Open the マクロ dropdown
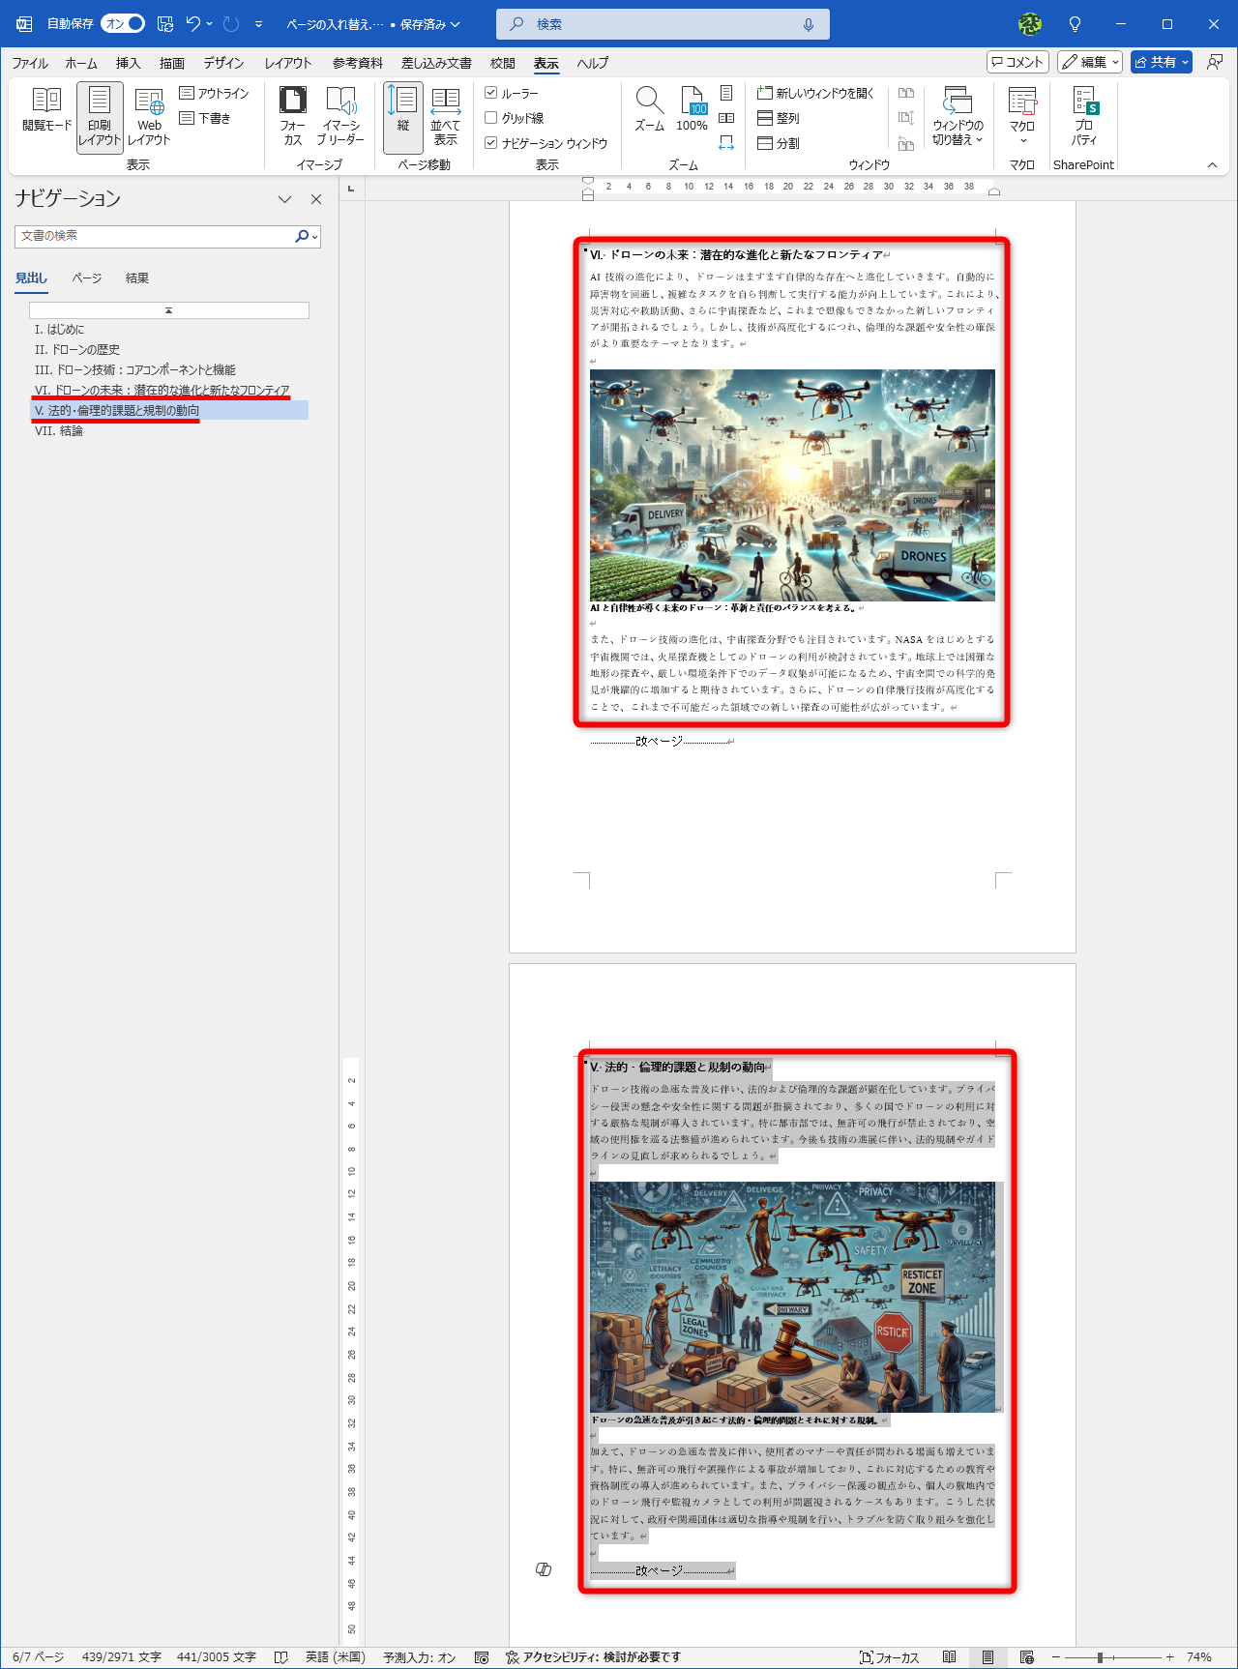The height and width of the screenshot is (1669, 1238). [1022, 117]
